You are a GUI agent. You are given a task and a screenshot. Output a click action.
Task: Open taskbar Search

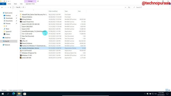point(8,94)
